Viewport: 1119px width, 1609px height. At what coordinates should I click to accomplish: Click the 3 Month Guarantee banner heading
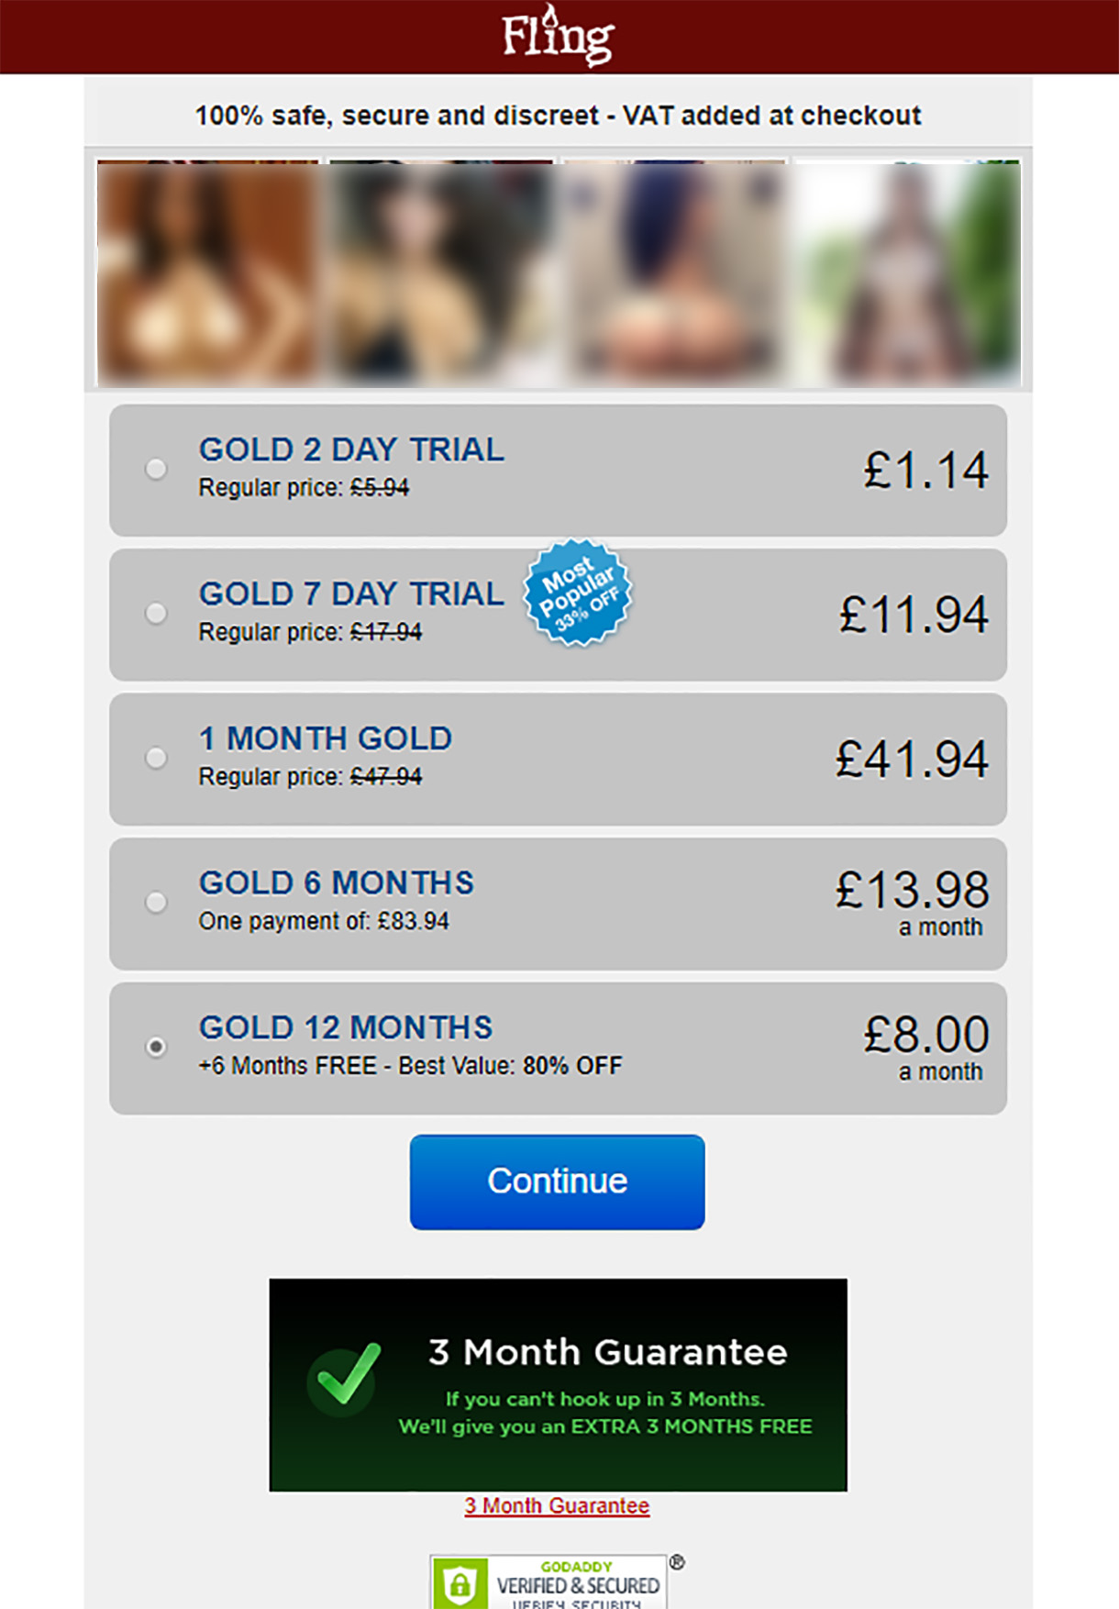coord(607,1352)
